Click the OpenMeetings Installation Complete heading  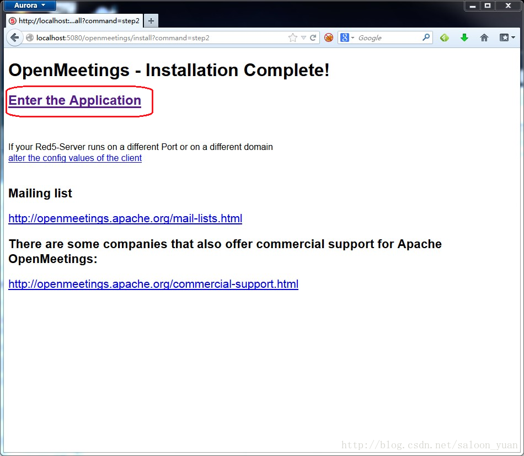(169, 70)
